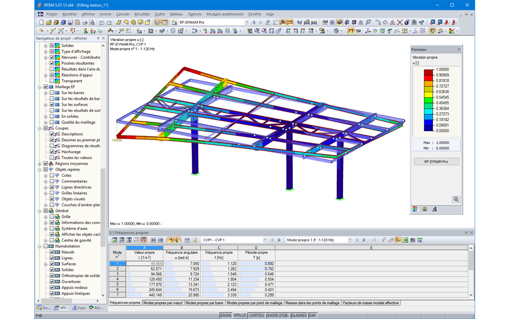Print the current view

click(84, 22)
